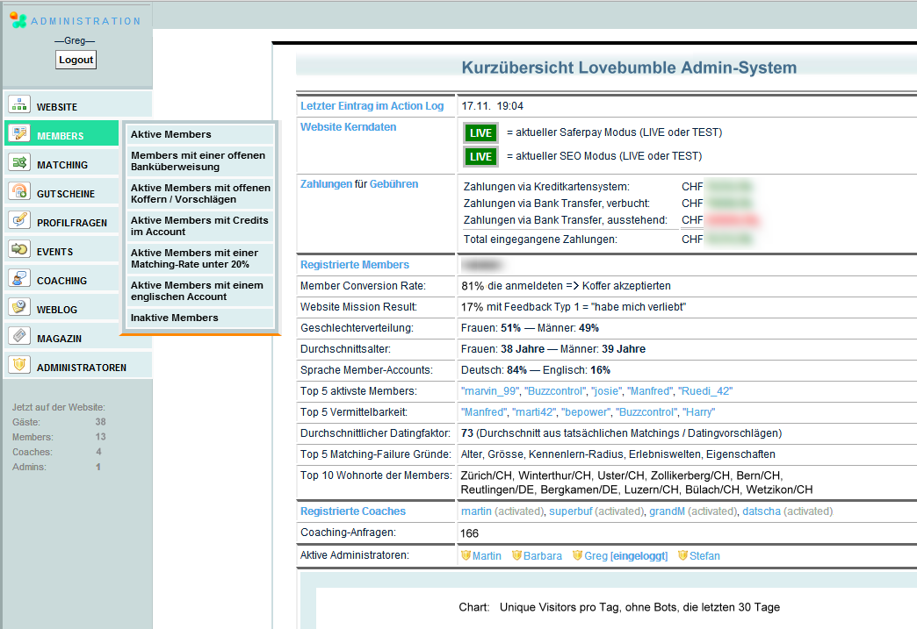The width and height of the screenshot is (917, 629).
Task: Expand the Members menu in sidebar
Action: click(x=61, y=136)
